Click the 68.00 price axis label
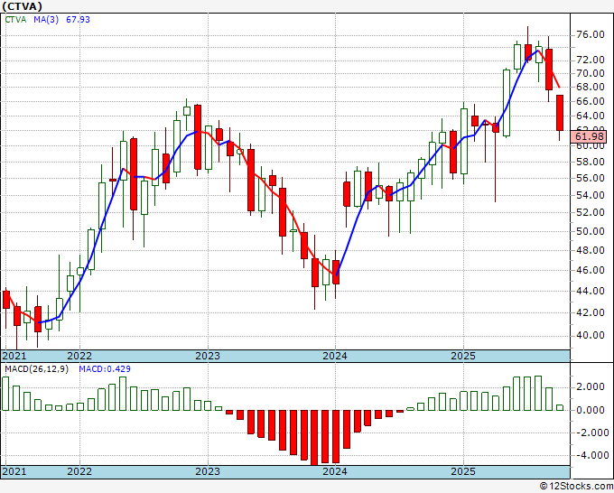The height and width of the screenshot is (493, 614). pos(591,87)
